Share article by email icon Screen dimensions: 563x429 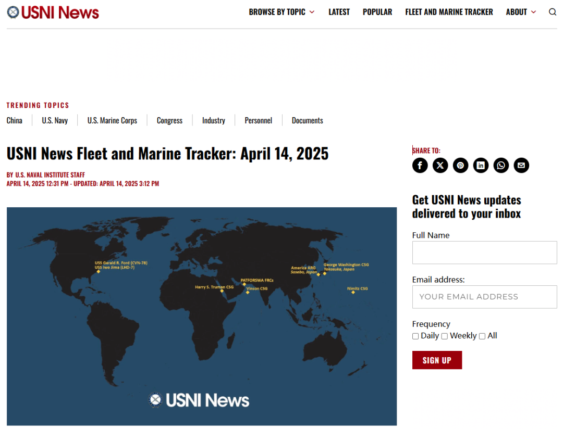[x=521, y=166]
